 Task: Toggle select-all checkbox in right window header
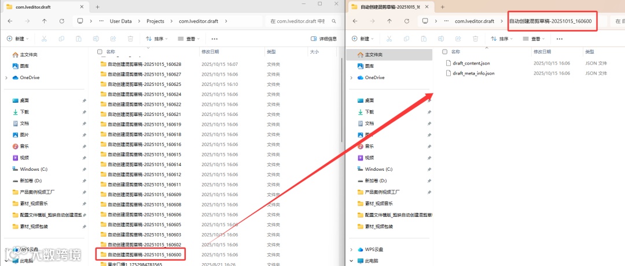[445, 52]
